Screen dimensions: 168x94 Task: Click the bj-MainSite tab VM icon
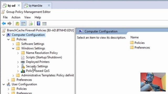click(26, 6)
